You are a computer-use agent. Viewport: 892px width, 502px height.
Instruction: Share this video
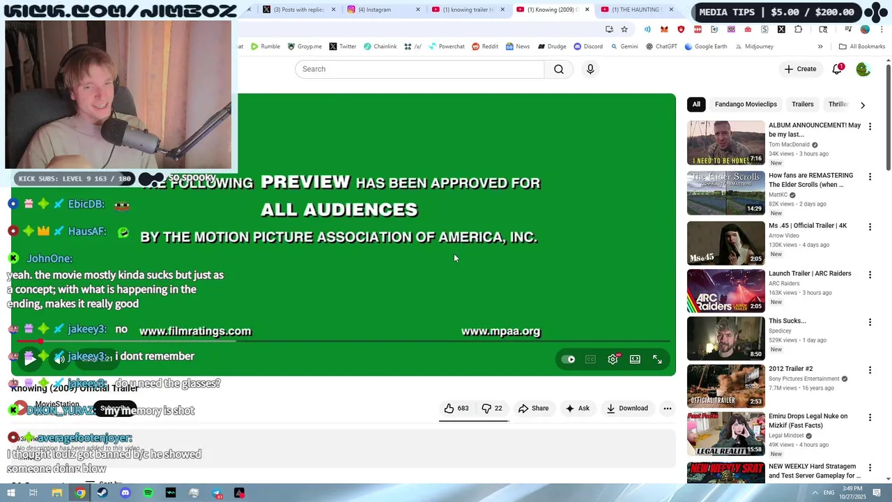(x=533, y=409)
